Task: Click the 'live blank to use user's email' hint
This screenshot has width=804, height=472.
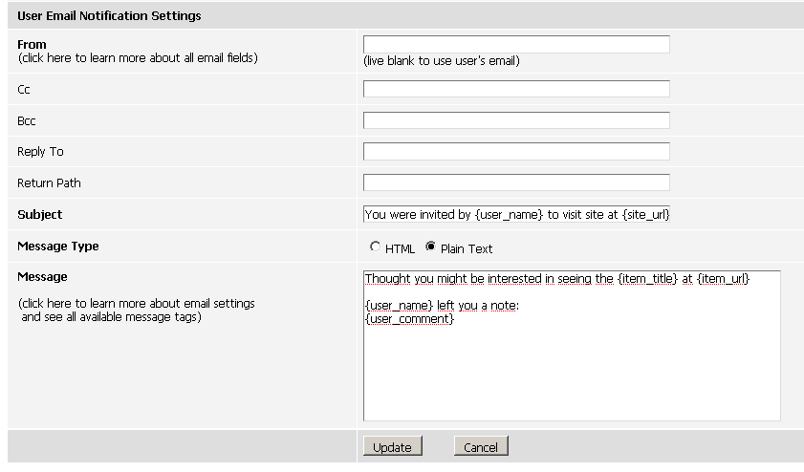Action: click(x=442, y=61)
